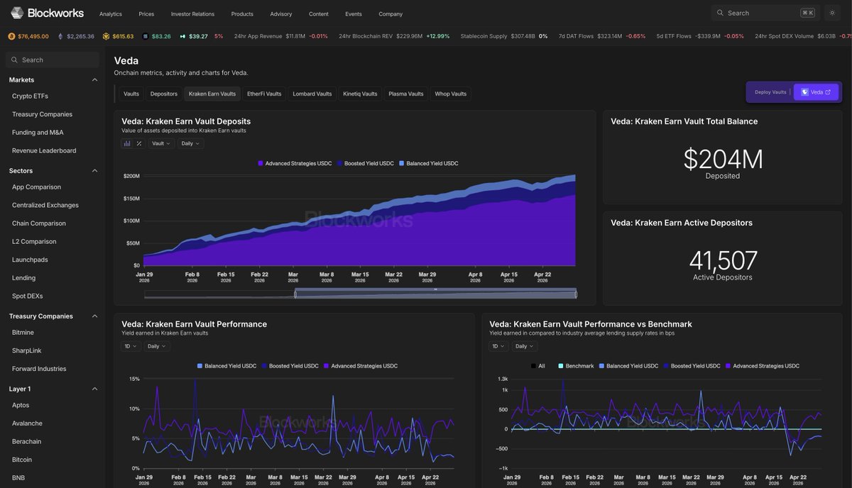
Task: Open Bitmine in sidebar
Action: click(23, 332)
